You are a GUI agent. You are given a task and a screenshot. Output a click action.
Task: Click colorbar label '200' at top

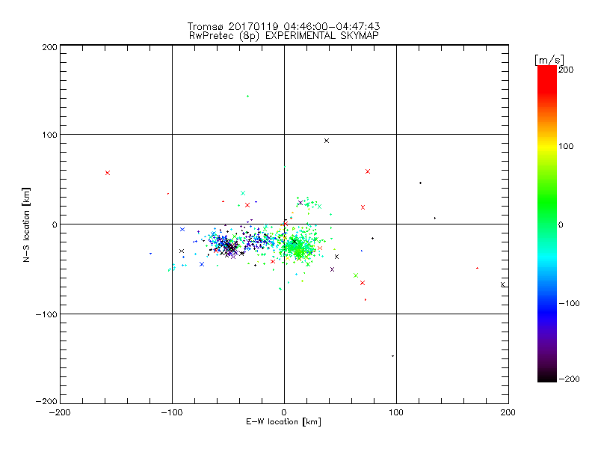point(566,70)
